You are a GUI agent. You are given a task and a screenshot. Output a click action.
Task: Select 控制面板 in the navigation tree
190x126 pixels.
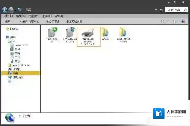[18, 77]
